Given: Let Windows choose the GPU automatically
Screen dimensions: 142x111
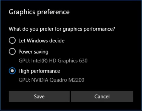Looking at the screenshot, I should [x=12, y=41].
